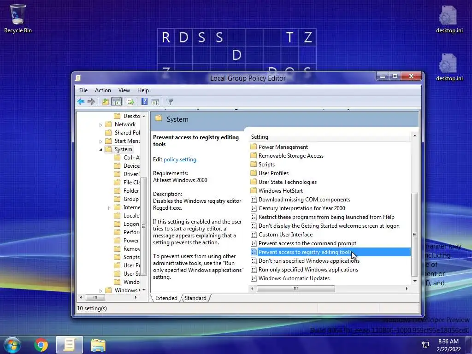Click the Power Management folder icon
This screenshot has width=472, height=354.
[254, 147]
